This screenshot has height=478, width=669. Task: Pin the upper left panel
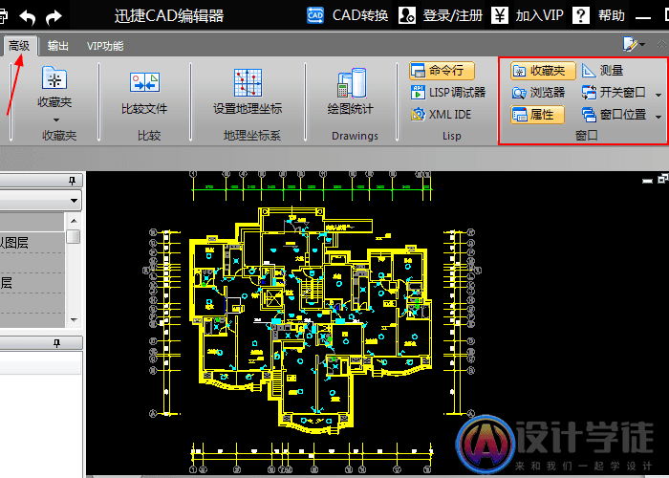coord(72,181)
